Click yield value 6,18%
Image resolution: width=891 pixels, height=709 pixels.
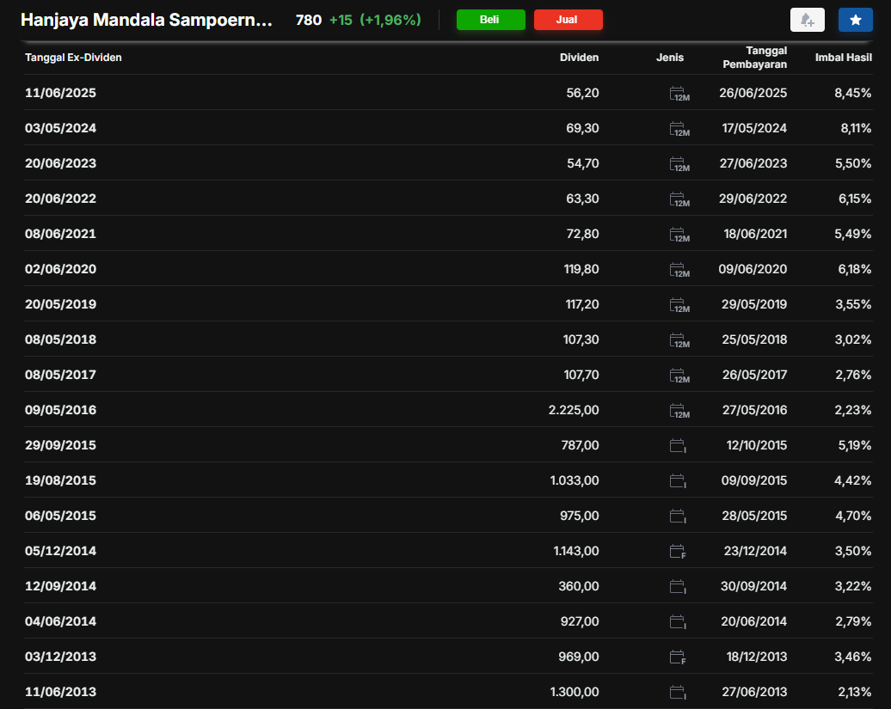(x=855, y=269)
